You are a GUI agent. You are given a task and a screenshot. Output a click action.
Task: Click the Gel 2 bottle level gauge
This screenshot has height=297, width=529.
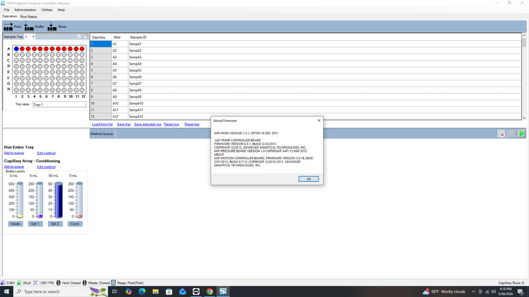coord(59,200)
